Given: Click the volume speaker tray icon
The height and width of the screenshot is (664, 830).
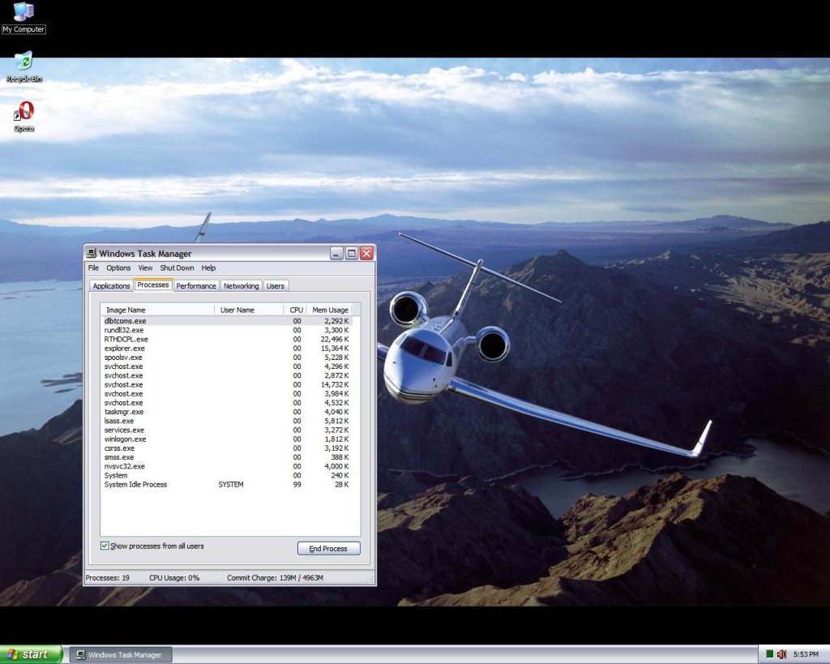Looking at the screenshot, I should coord(782,654).
